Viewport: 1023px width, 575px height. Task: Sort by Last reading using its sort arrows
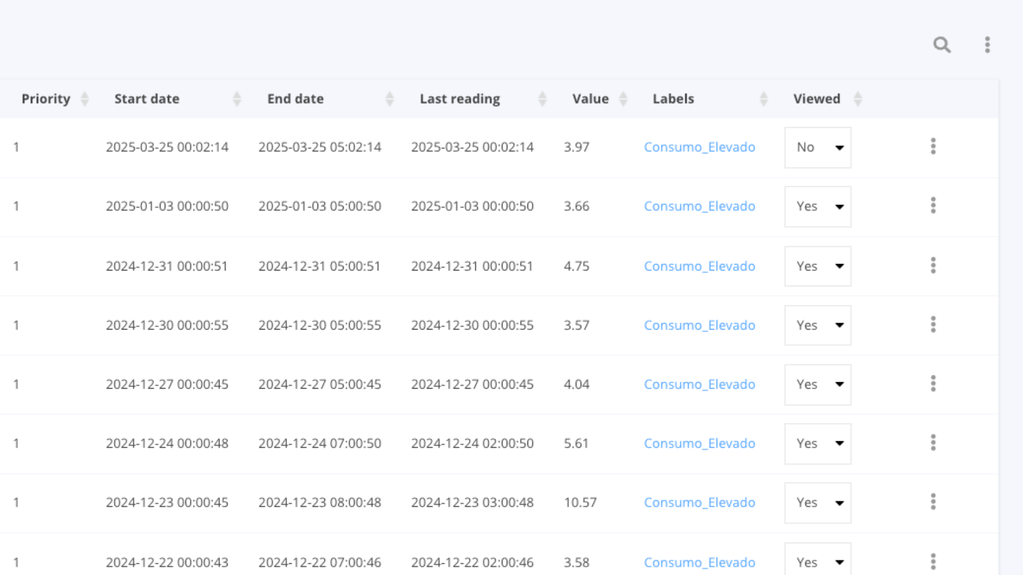click(542, 99)
